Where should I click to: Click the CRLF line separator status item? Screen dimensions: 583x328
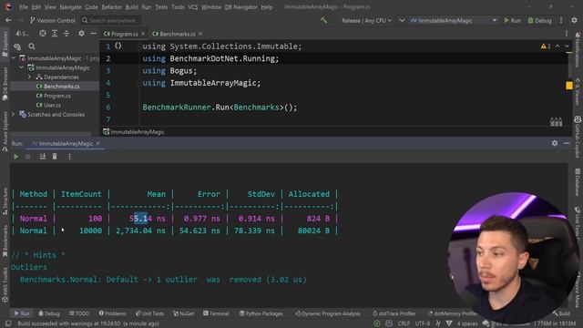pyautogui.click(x=404, y=323)
